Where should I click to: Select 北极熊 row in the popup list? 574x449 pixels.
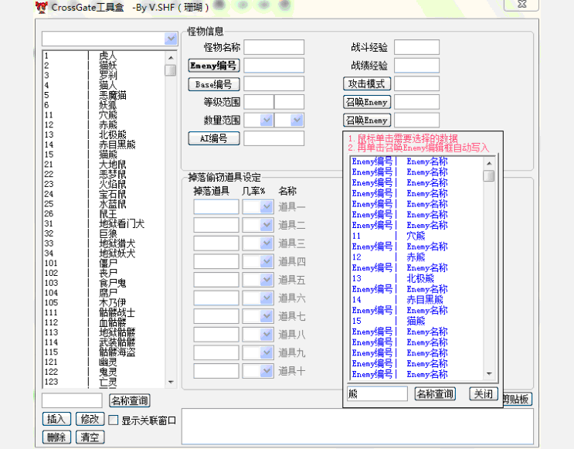(417, 278)
